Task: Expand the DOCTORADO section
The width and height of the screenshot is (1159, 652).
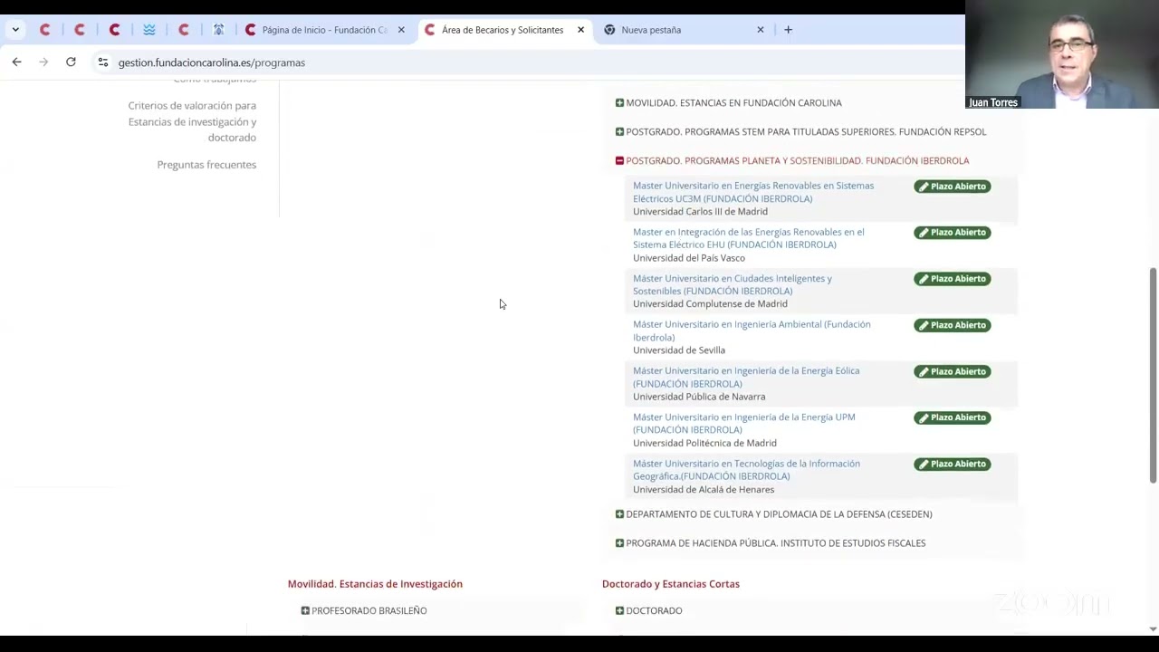Action: (x=648, y=611)
